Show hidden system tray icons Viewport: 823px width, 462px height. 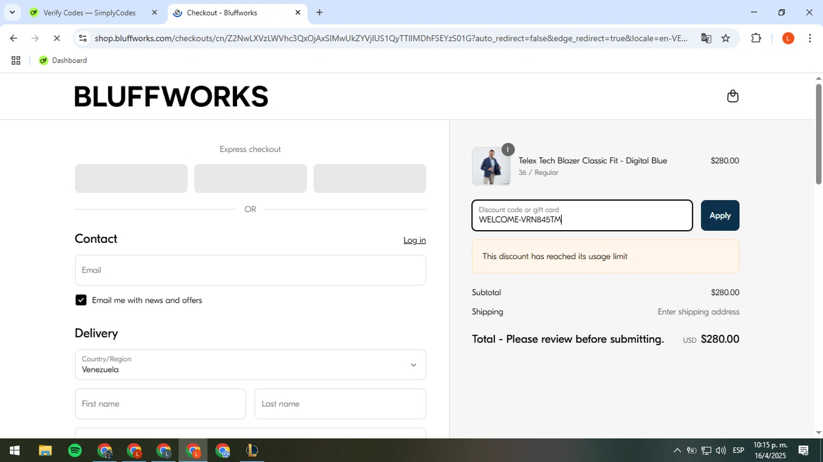677,450
